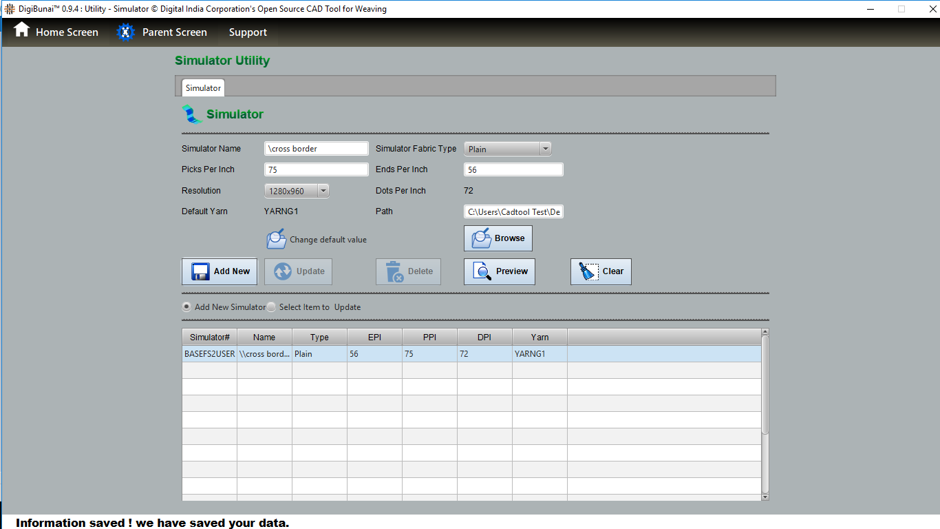940x529 pixels.
Task: Click the Change default value folder icon
Action: (276, 239)
